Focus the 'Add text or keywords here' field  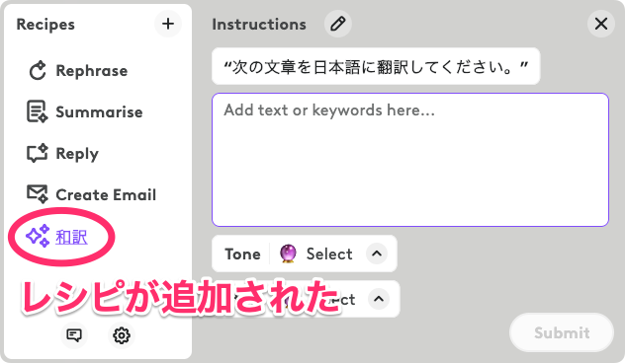pyautogui.click(x=410, y=160)
